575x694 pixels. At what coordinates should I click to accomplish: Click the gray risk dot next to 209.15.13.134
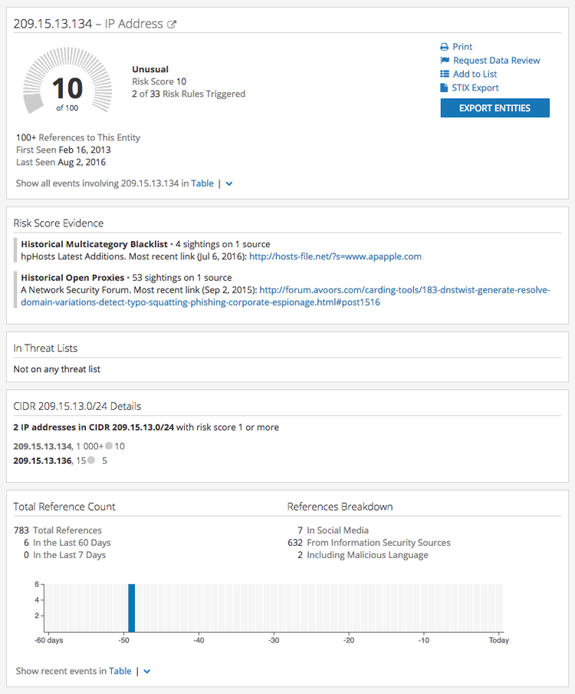pyautogui.click(x=109, y=446)
